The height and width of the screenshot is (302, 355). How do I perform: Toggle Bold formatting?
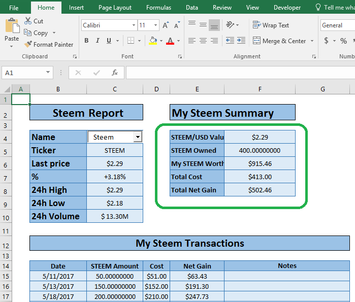click(86, 41)
